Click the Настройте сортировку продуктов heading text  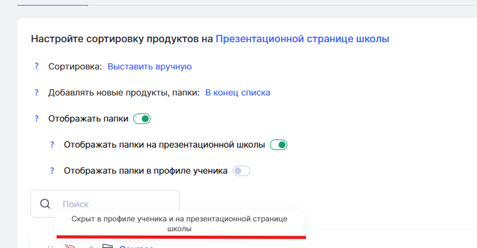pyautogui.click(x=121, y=39)
